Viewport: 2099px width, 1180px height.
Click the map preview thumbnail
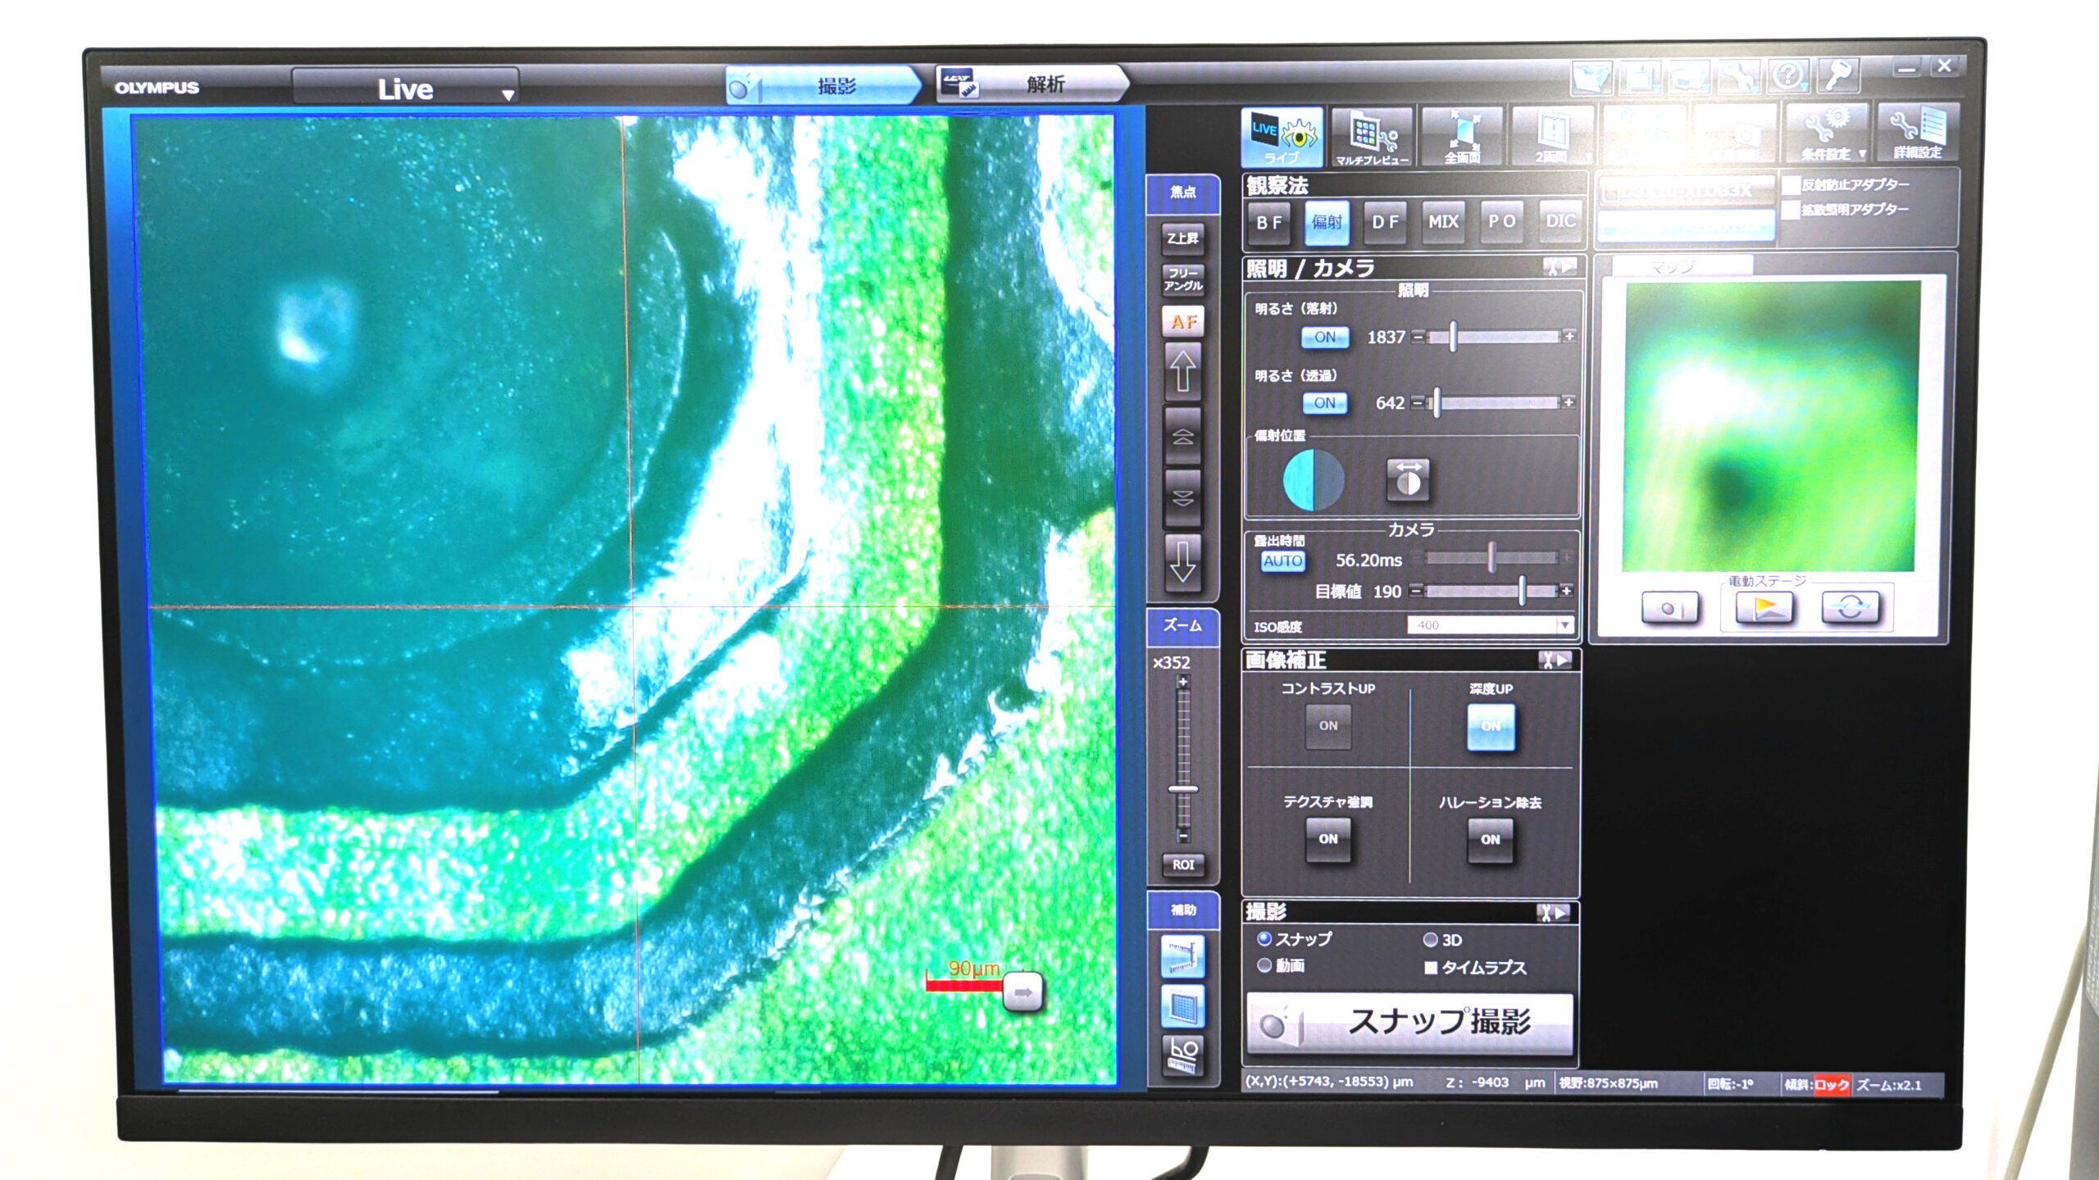tap(1770, 426)
